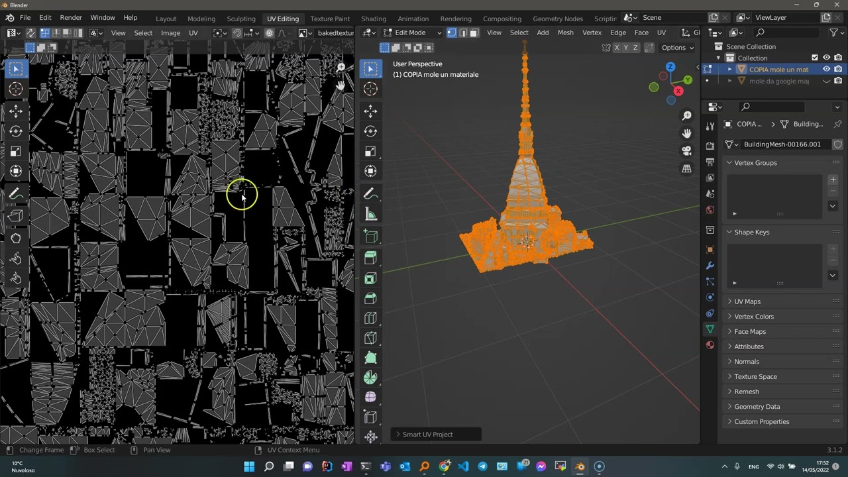Open the Modifier properties tab (wrench)

point(710,266)
